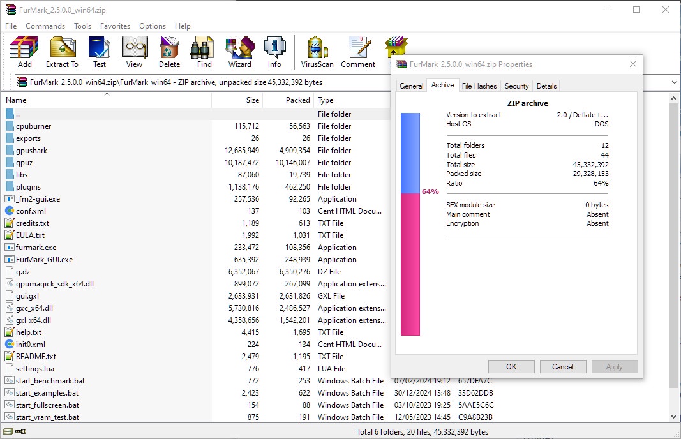Click the gxc_x64.dll file icon
Image resolution: width=681 pixels, height=439 pixels.
click(x=10, y=308)
